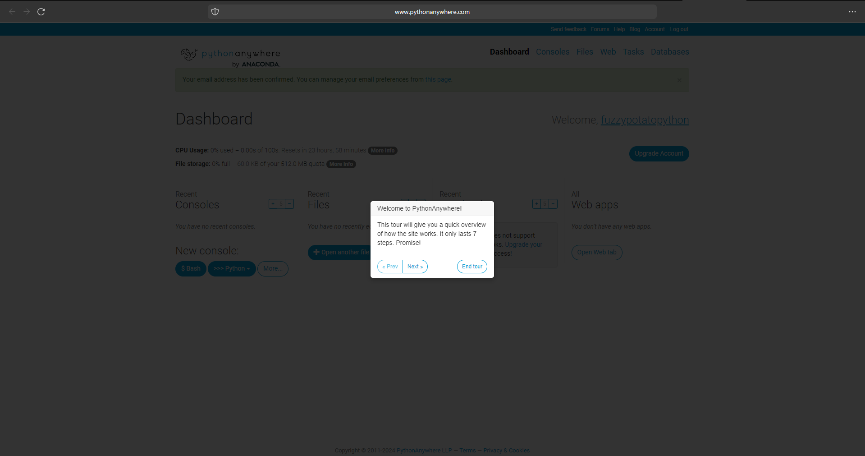Switch to the Consoles tab
The image size is (865, 456).
552,52
